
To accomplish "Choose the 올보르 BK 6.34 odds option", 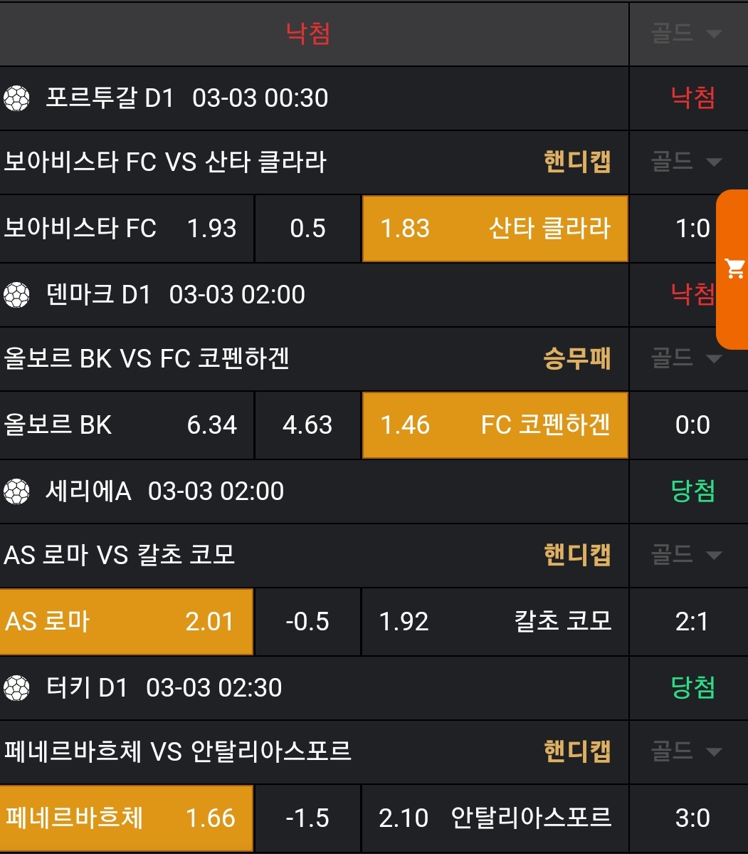I will [x=127, y=425].
